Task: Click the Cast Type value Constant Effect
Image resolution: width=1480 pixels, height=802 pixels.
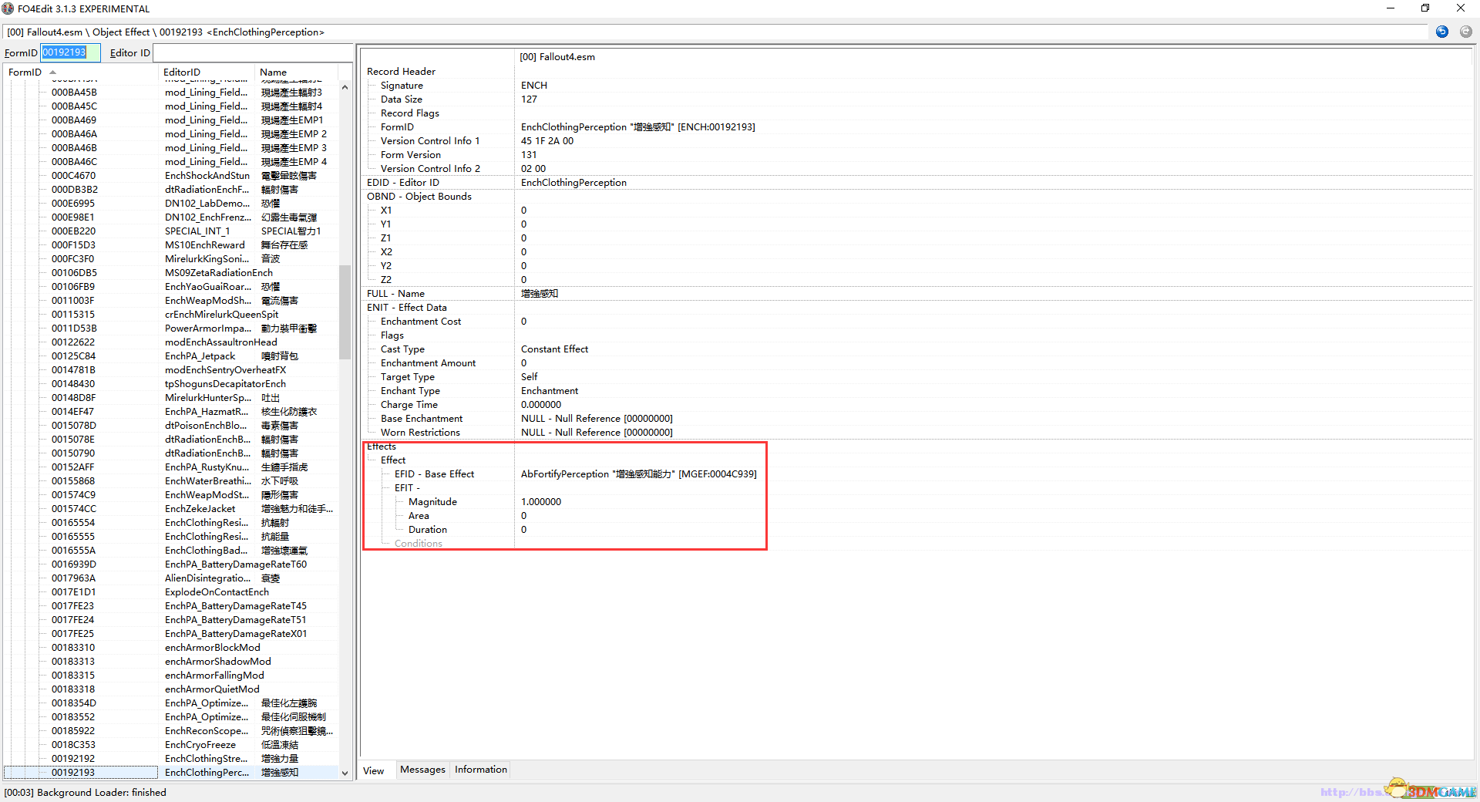Action: (554, 349)
